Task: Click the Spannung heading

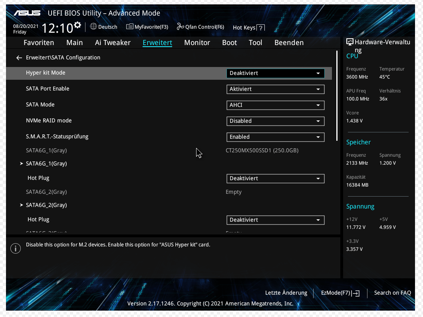Action: (x=360, y=207)
